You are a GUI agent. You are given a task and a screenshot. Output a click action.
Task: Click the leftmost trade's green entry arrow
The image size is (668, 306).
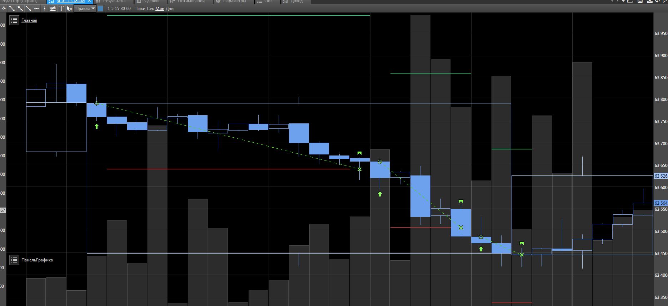[x=96, y=126]
